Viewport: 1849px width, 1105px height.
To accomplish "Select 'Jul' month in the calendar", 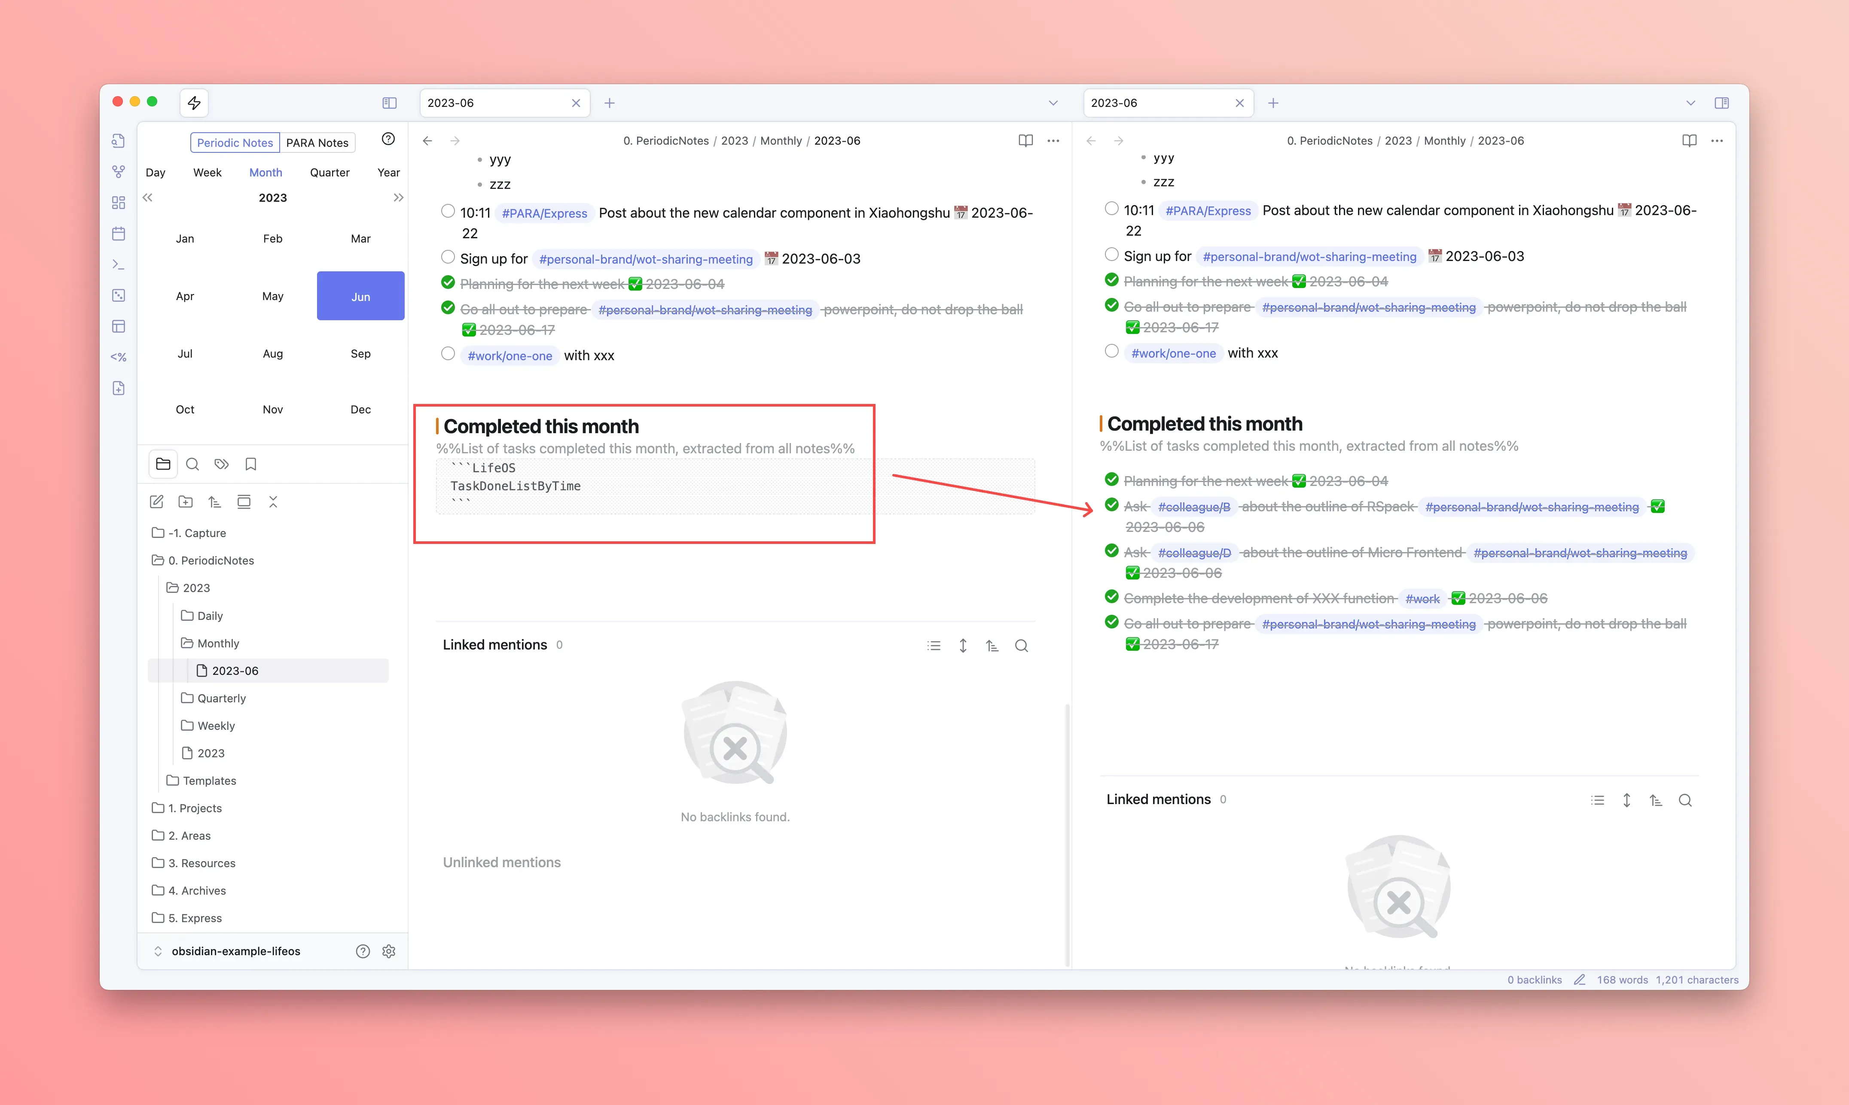I will click(185, 354).
